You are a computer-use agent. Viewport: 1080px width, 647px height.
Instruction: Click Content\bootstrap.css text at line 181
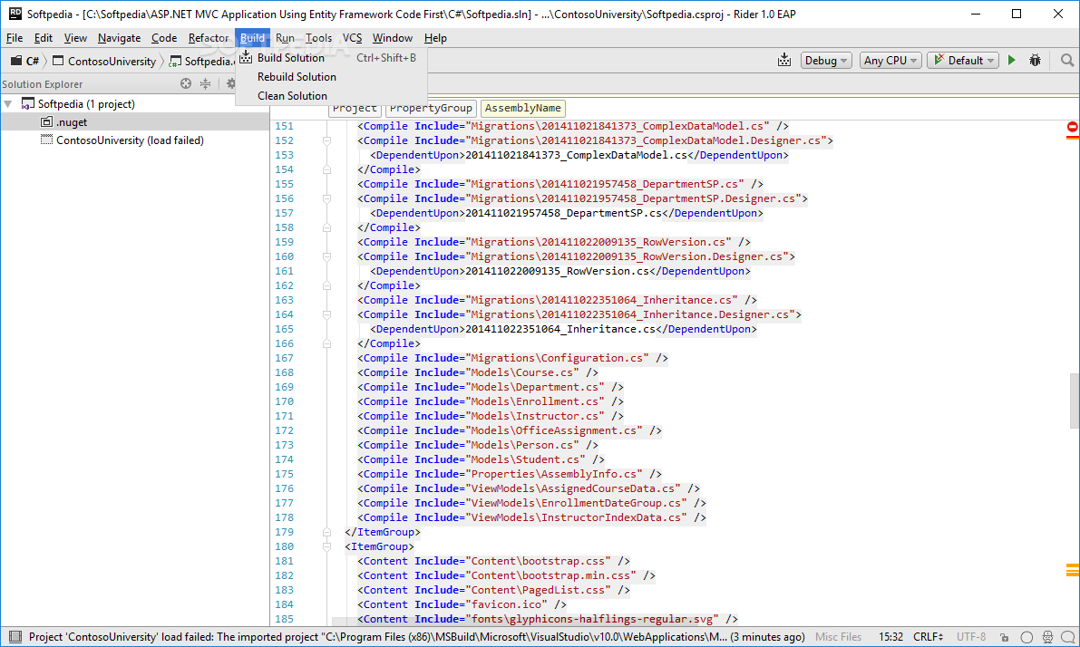[540, 561]
